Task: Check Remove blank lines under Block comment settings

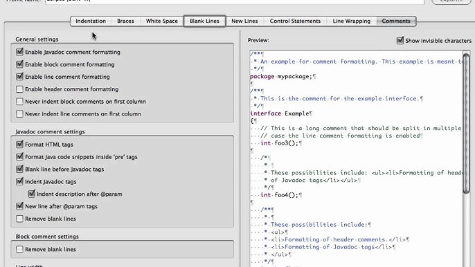Action: click(19, 250)
